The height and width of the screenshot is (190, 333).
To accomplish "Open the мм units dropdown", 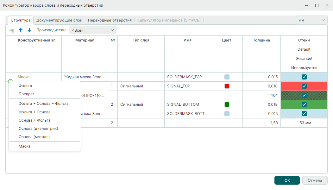I will tap(311, 20).
